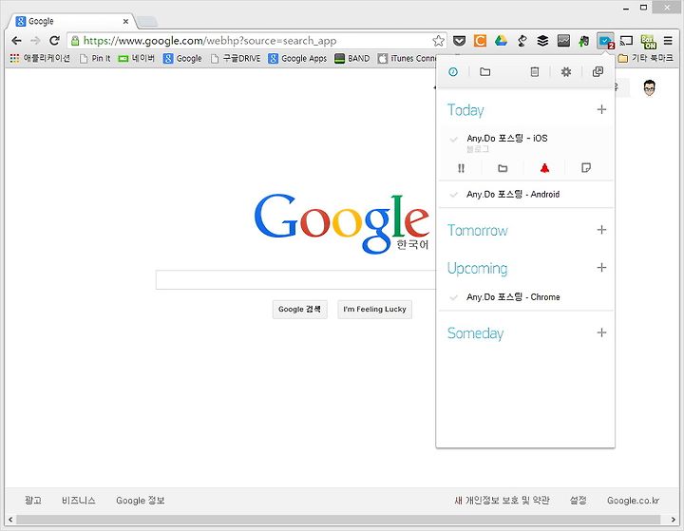
Task: Open the 네이버 bookmark
Action: (x=136, y=58)
